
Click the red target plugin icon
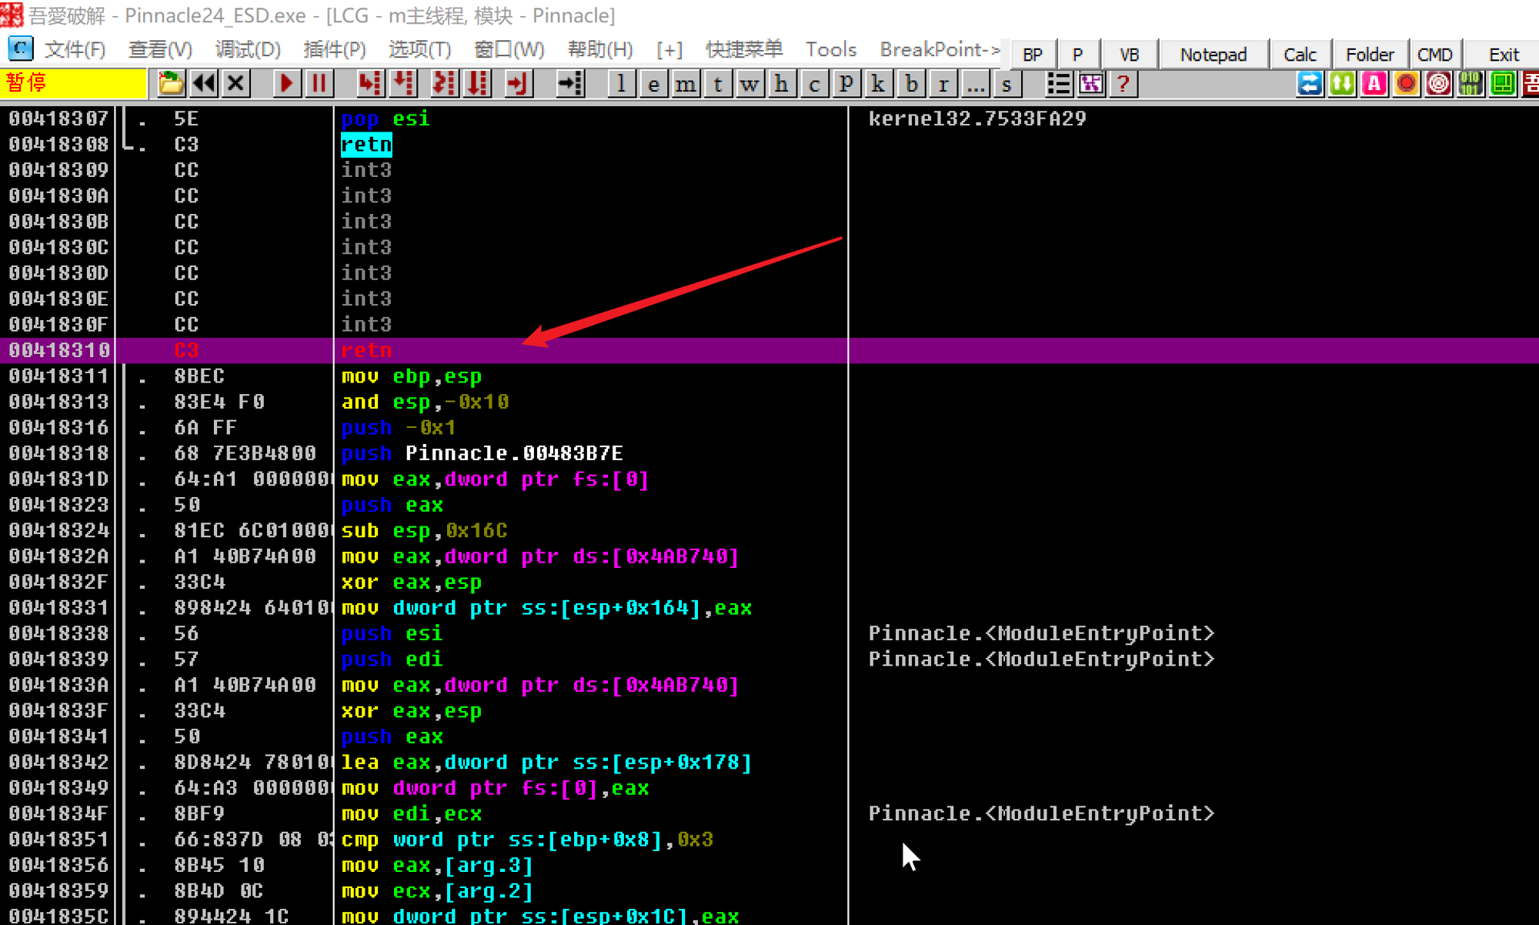pos(1438,83)
